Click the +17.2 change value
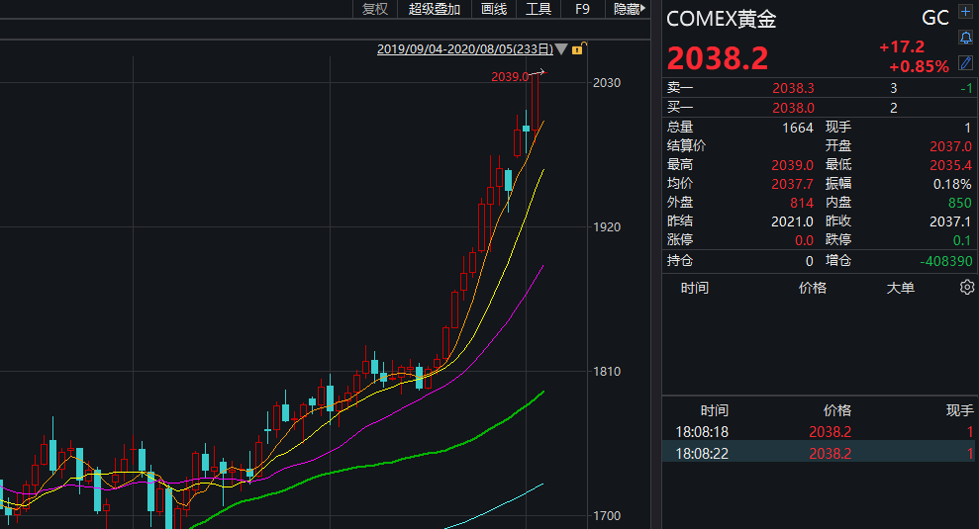The width and height of the screenshot is (979, 529). pyautogui.click(x=902, y=46)
